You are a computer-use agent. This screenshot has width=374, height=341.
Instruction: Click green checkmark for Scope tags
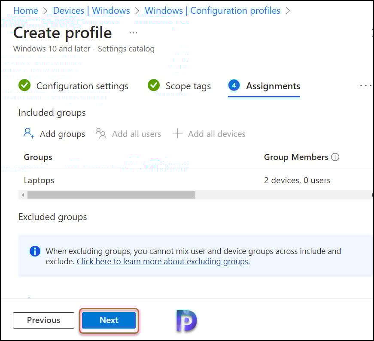click(x=154, y=85)
